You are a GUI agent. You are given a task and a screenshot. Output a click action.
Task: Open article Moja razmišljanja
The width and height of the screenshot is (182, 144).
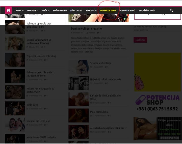99,112
